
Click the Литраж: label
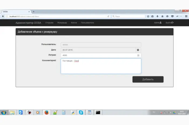52,55
